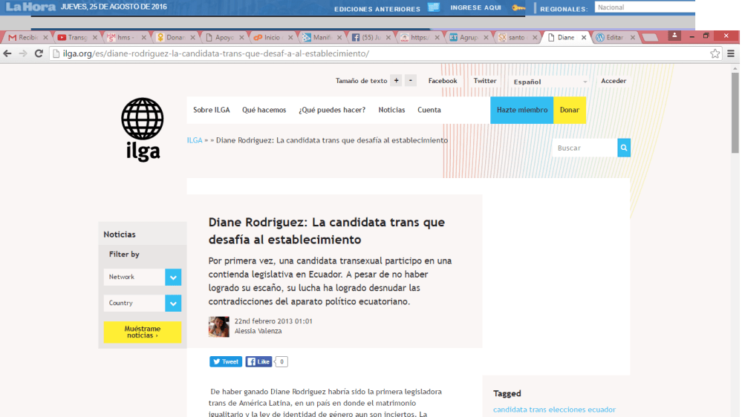Screen dimensions: 742x417
Task: Open the Español language dropdown
Action: pos(551,82)
